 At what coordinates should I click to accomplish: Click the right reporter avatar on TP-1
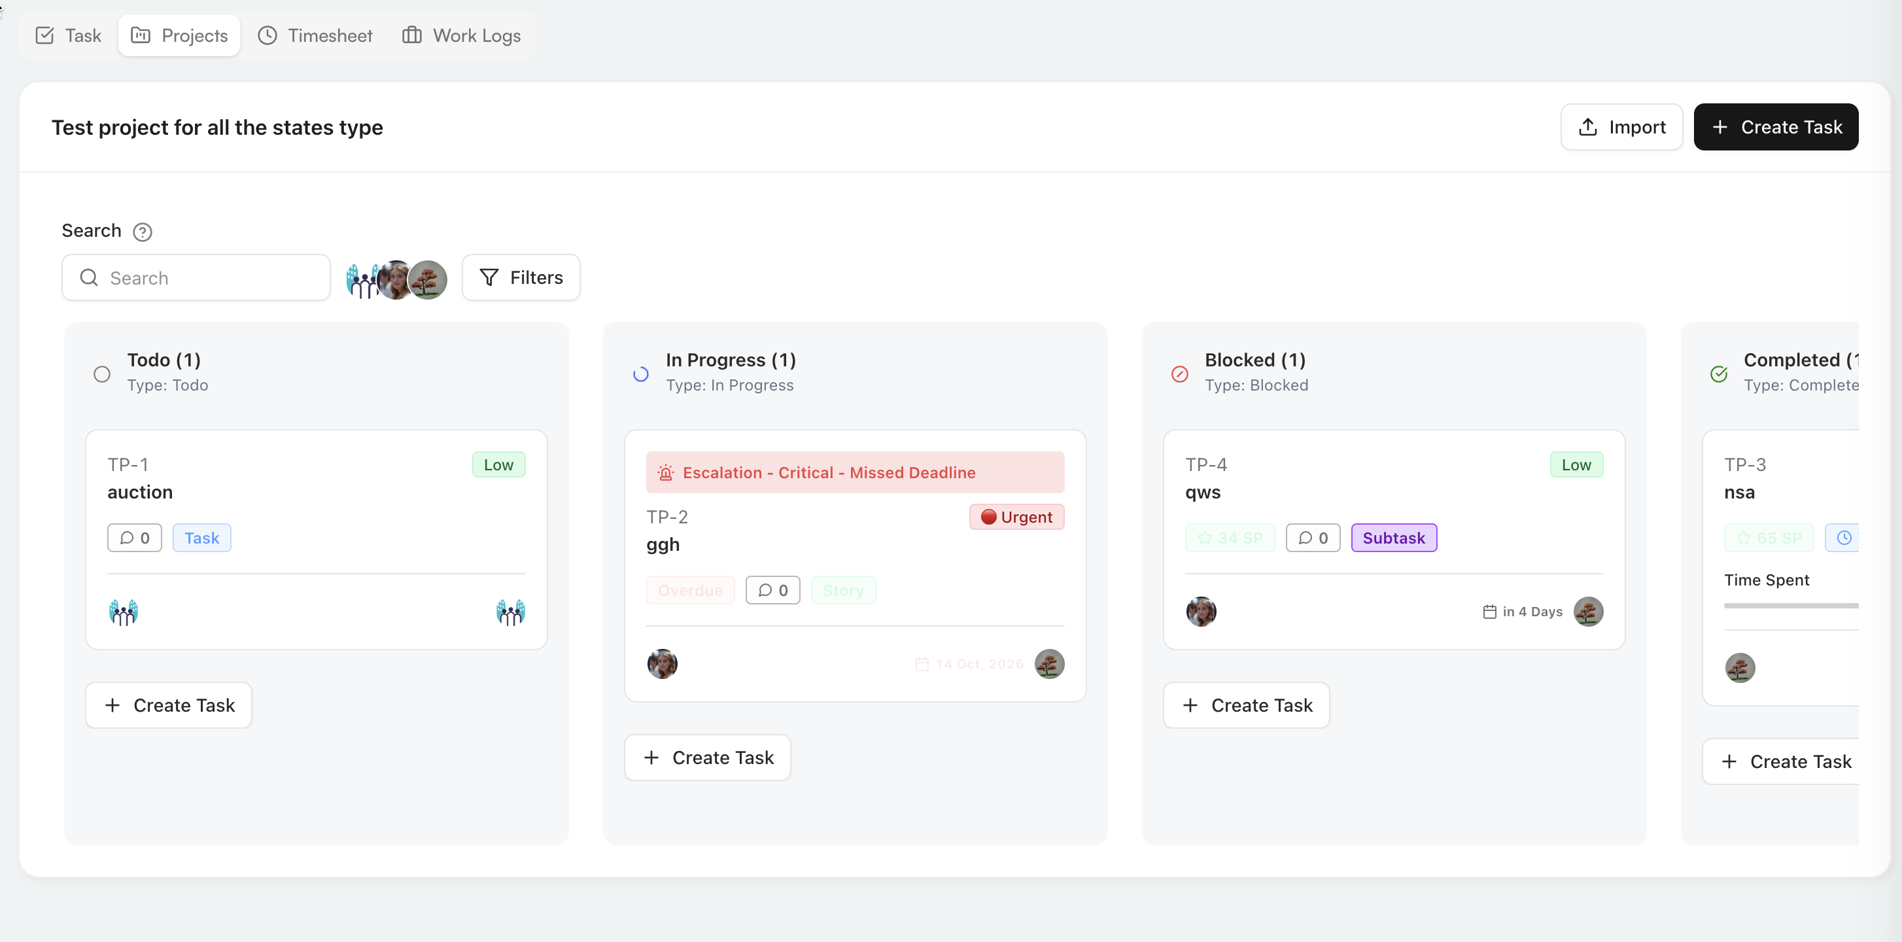510,612
